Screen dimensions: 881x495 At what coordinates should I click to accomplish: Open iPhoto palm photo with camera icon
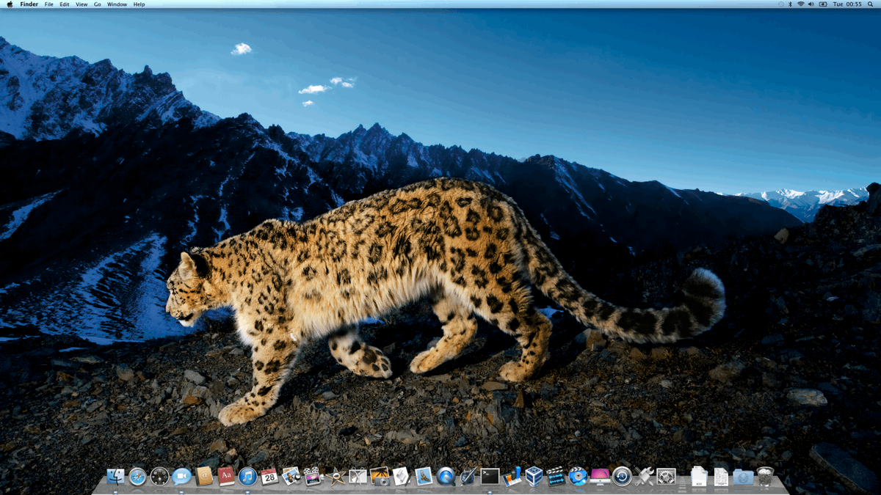click(x=380, y=477)
